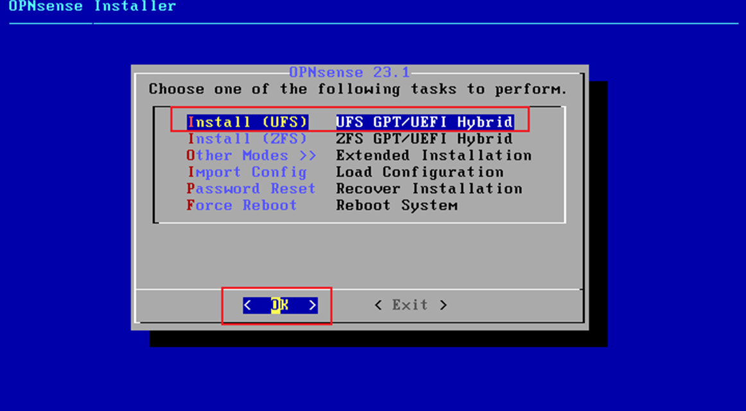Click the right angle bracket of Exit
Viewport: 746px width, 411px height.
(x=444, y=305)
